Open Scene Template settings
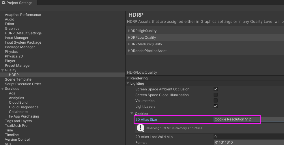This screenshot has width=284, height=145. click(x=18, y=79)
